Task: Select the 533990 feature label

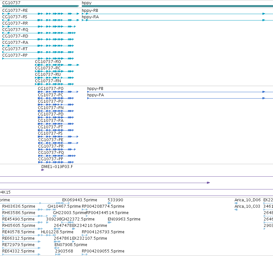Action: tap(115, 200)
